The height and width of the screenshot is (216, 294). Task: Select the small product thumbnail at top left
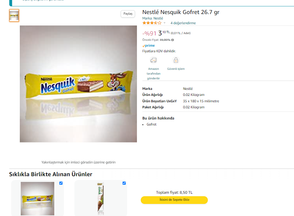(x=14, y=15)
